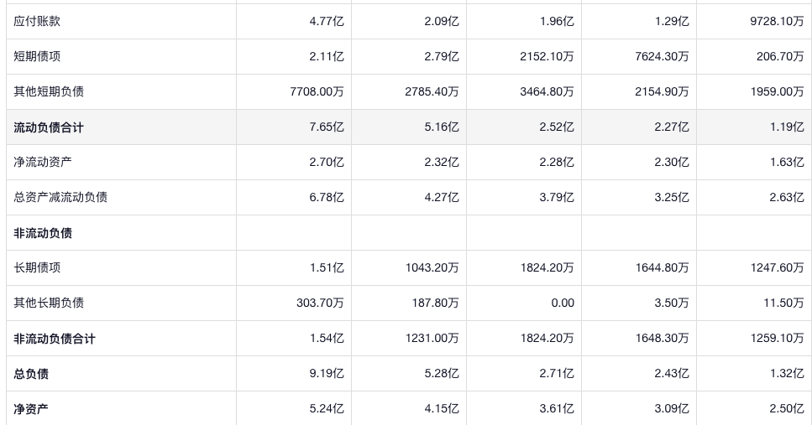Click the 1231.00万 非流动负债合计 value
This screenshot has width=812, height=425.
click(432, 339)
